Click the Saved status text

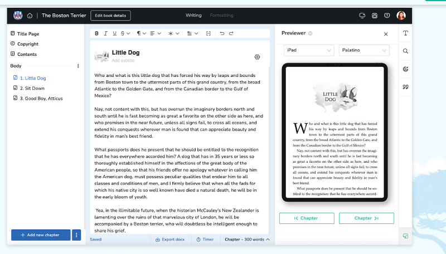[95, 240]
